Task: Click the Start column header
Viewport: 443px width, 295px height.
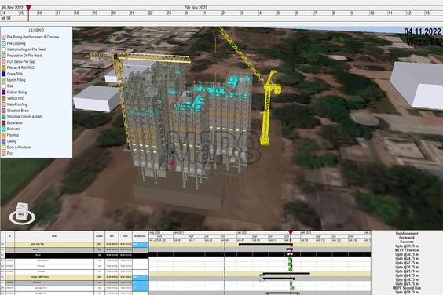Action: (x=112, y=236)
